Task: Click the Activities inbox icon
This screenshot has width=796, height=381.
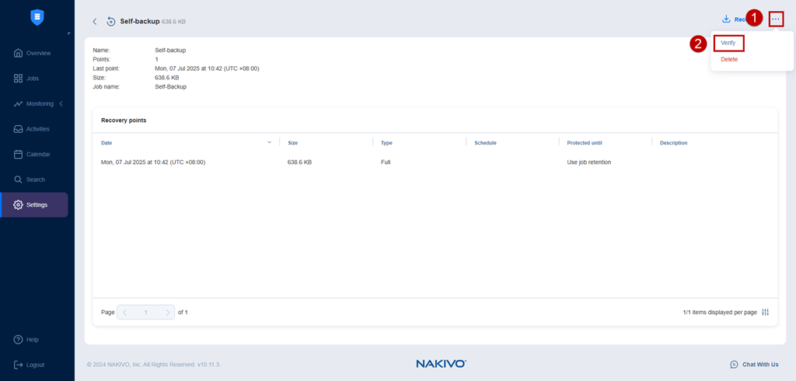Action: pyautogui.click(x=19, y=129)
